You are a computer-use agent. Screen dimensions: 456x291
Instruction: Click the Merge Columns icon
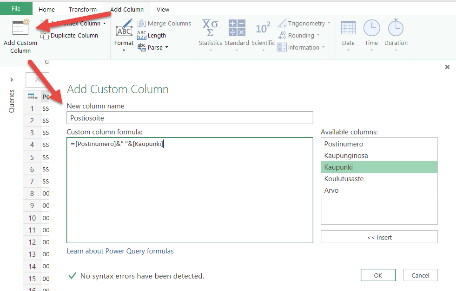point(142,24)
